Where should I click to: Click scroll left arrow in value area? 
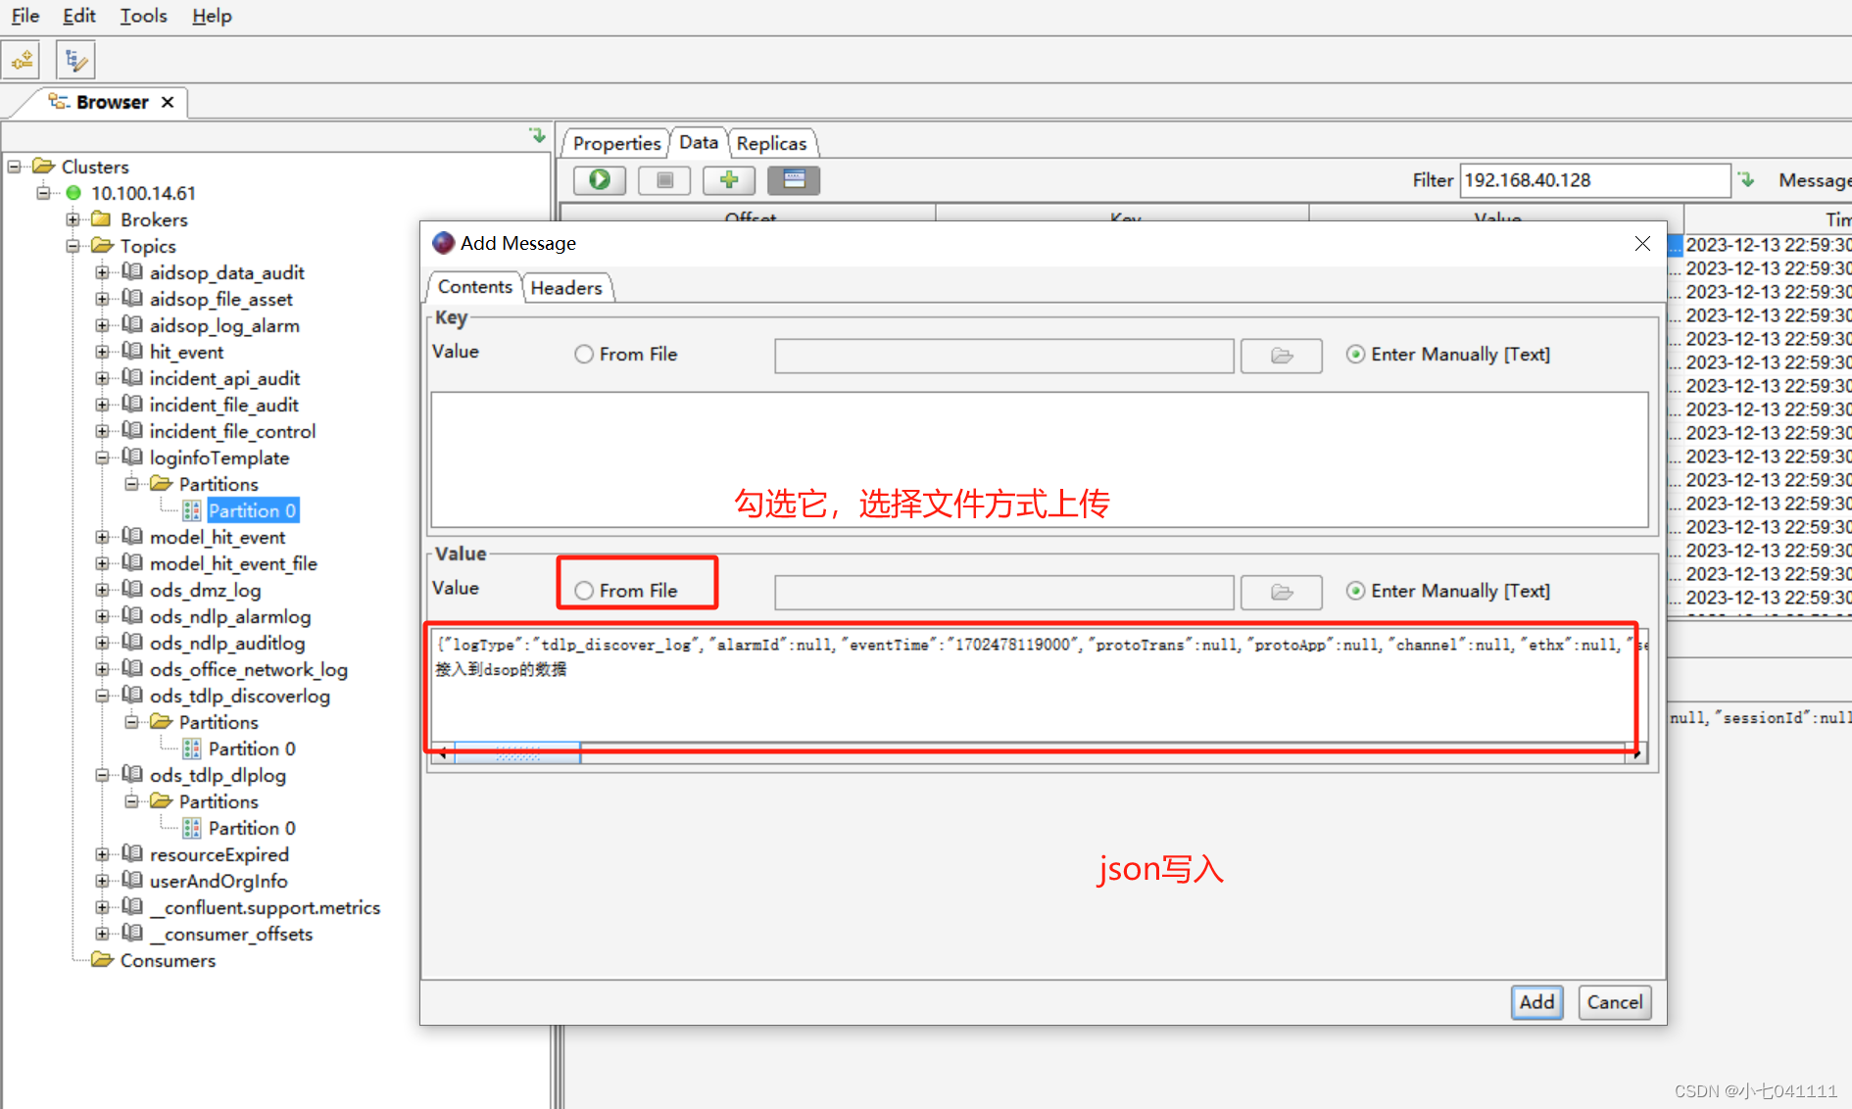click(443, 752)
